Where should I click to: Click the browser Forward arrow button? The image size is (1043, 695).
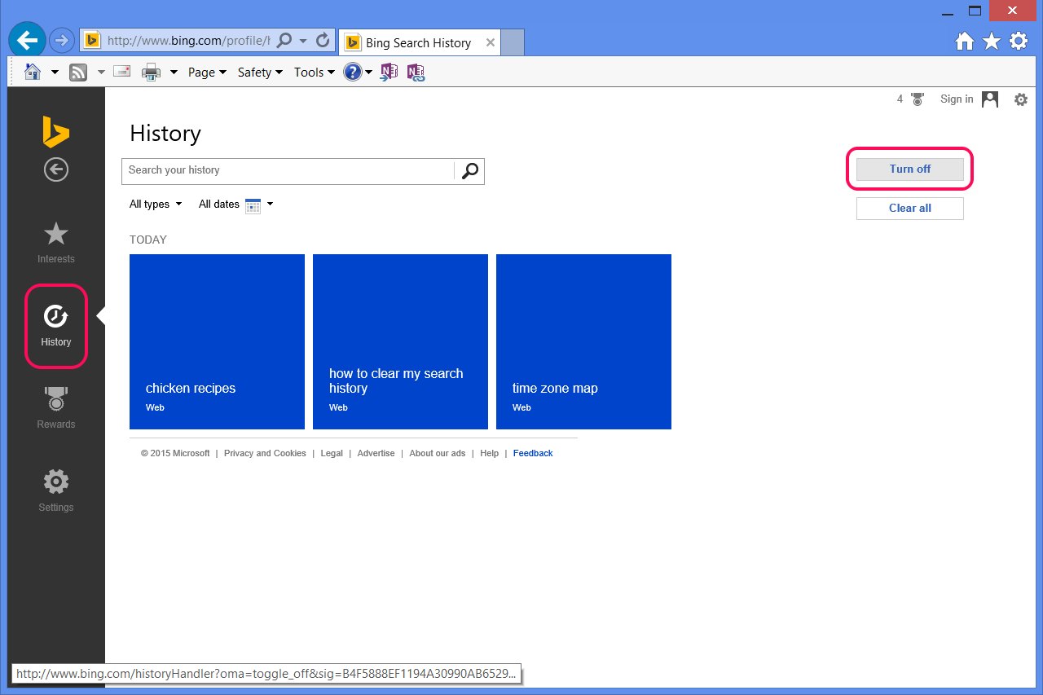click(x=61, y=40)
